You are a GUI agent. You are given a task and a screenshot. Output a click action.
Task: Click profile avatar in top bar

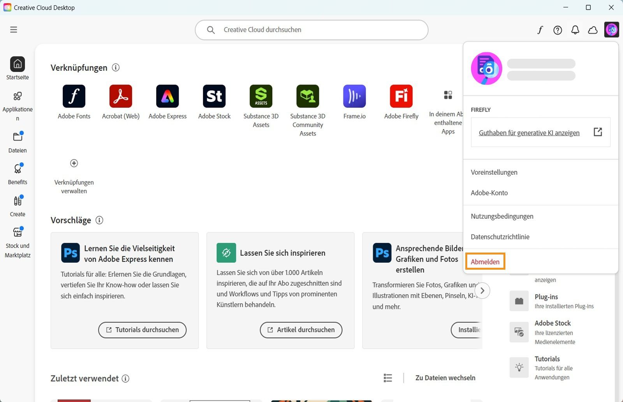pos(611,30)
